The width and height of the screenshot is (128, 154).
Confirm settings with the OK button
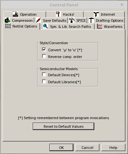click(61, 148)
